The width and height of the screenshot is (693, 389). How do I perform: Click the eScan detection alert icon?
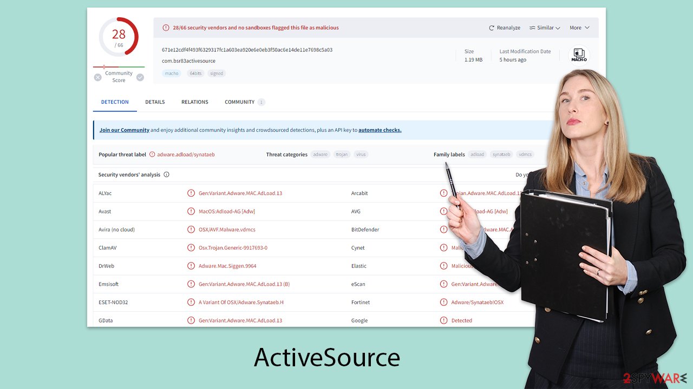pos(444,284)
